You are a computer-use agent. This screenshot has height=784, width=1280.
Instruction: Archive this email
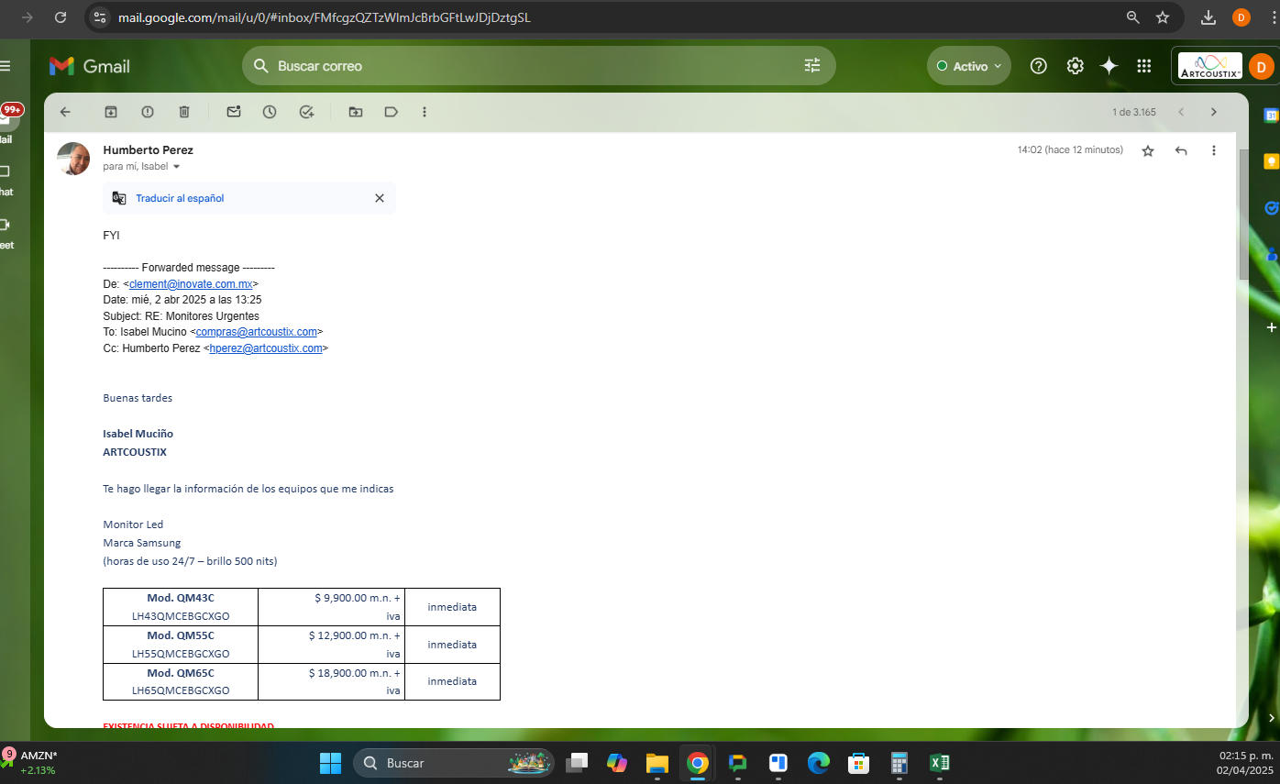pyautogui.click(x=111, y=112)
